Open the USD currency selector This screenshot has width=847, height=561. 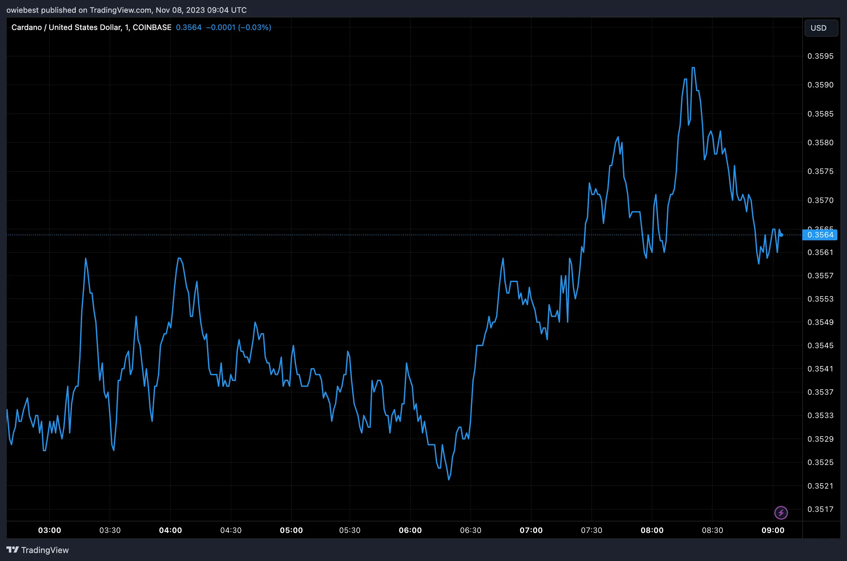(x=821, y=28)
